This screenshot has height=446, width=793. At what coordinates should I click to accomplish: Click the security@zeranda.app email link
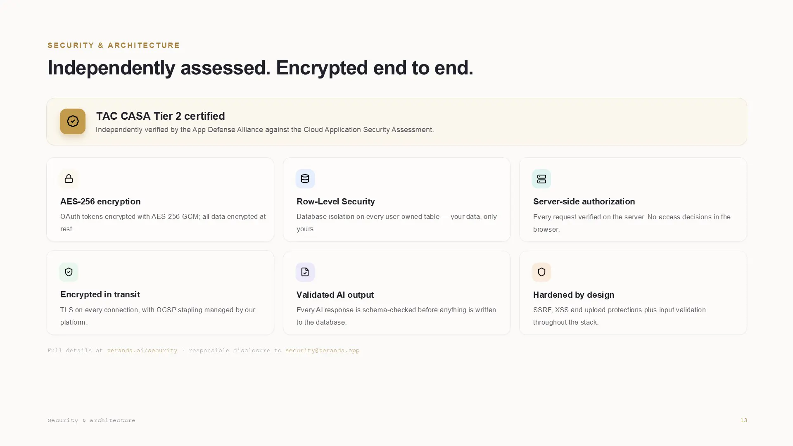pyautogui.click(x=323, y=351)
